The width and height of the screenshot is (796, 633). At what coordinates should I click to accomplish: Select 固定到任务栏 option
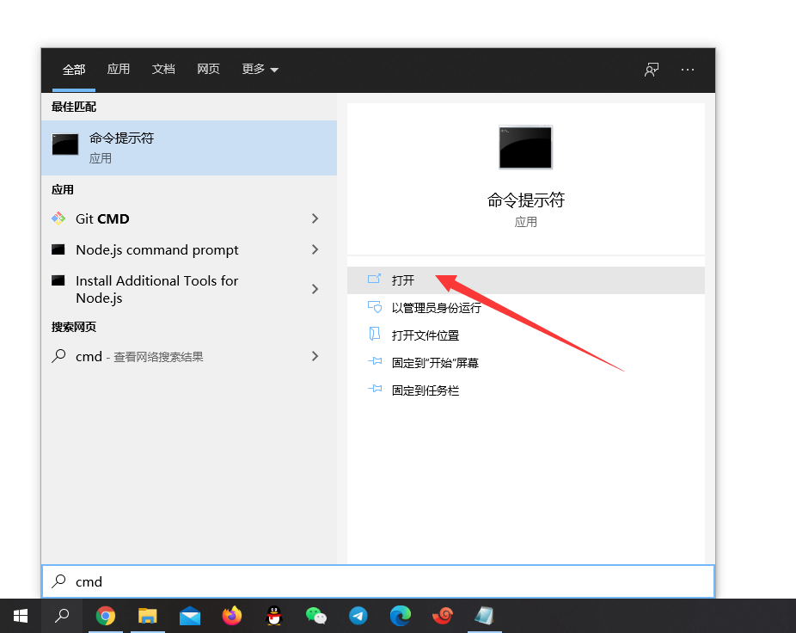coord(425,390)
